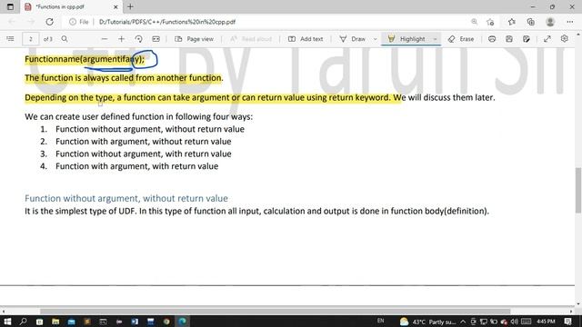Expand the Highlight color dropdown
The width and height of the screenshot is (582, 327).
pos(435,39)
